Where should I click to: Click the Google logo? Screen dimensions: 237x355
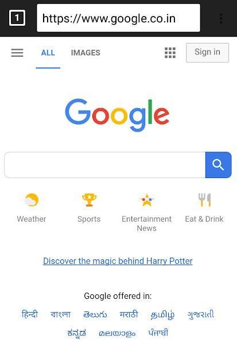(x=117, y=115)
